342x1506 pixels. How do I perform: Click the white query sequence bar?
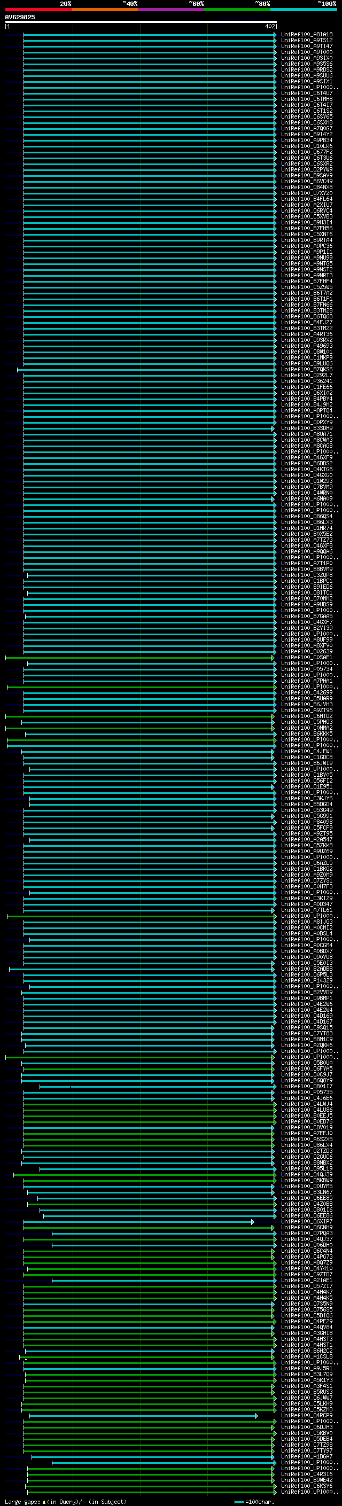[141, 22]
